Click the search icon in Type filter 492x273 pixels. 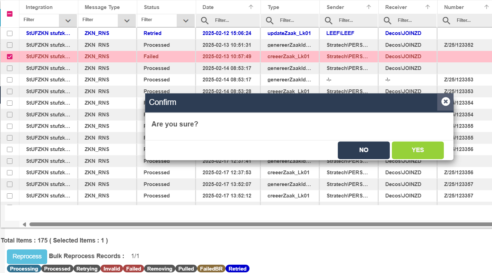[x=270, y=21]
